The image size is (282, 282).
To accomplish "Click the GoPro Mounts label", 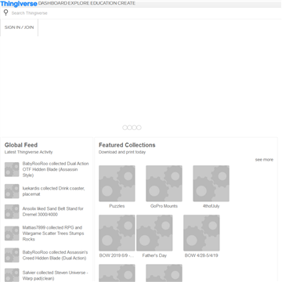I will (164, 206).
